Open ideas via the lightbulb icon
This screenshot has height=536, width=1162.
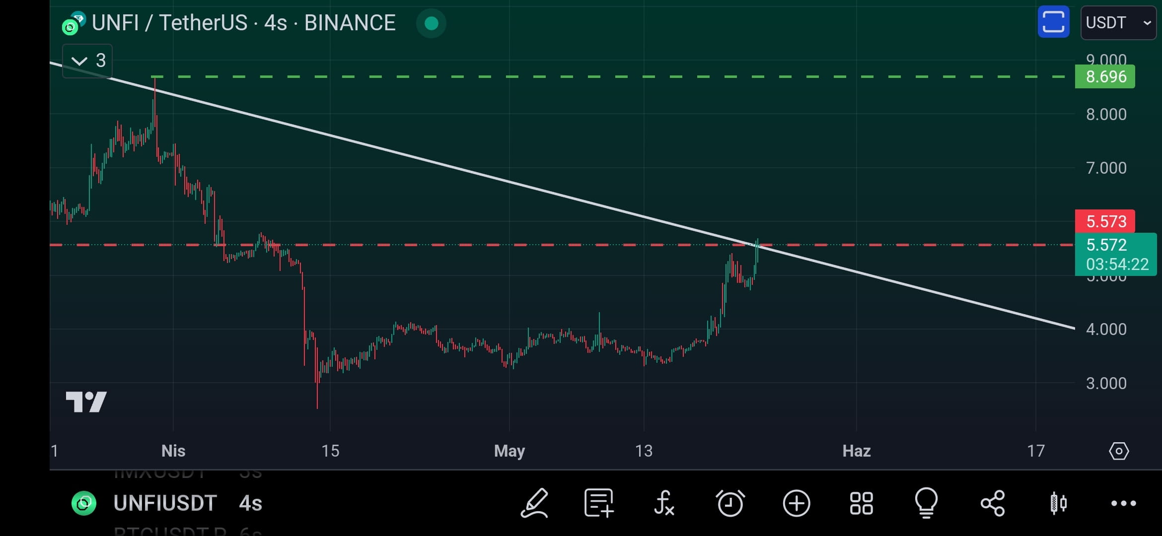coord(926,503)
